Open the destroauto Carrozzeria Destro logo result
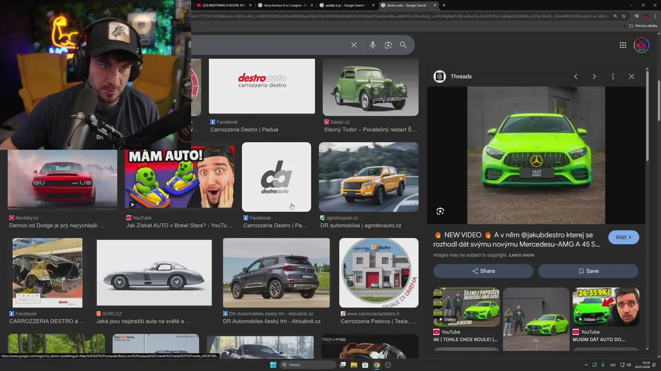The height and width of the screenshot is (371, 661). [262, 86]
